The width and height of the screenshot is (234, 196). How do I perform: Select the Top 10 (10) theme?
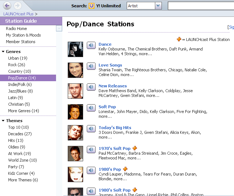[x=19, y=127]
